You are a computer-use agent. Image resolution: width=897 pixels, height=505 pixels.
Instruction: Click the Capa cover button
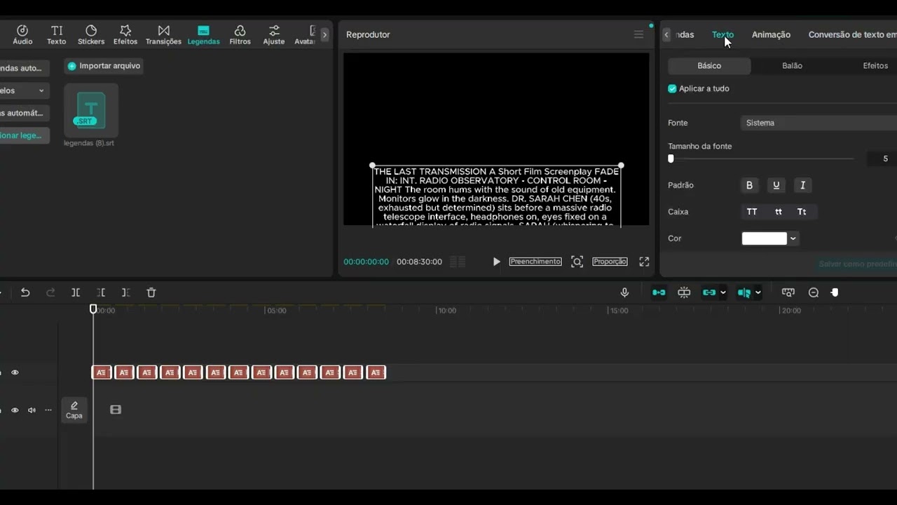coord(74,410)
